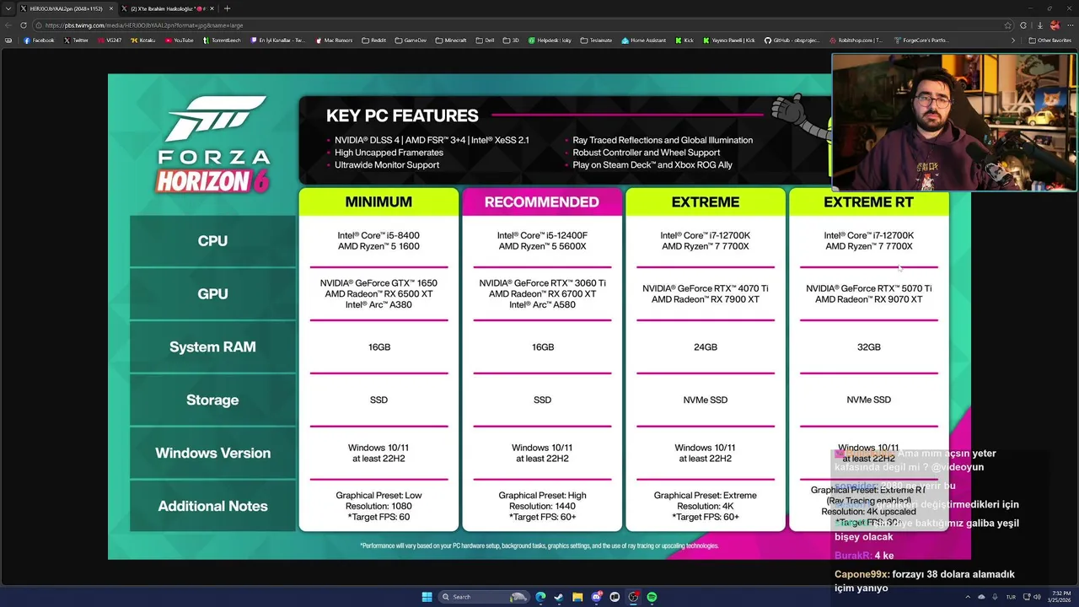The width and height of the screenshot is (1079, 607).
Task: Open the Robitshop.com bookmark
Action: point(856,40)
